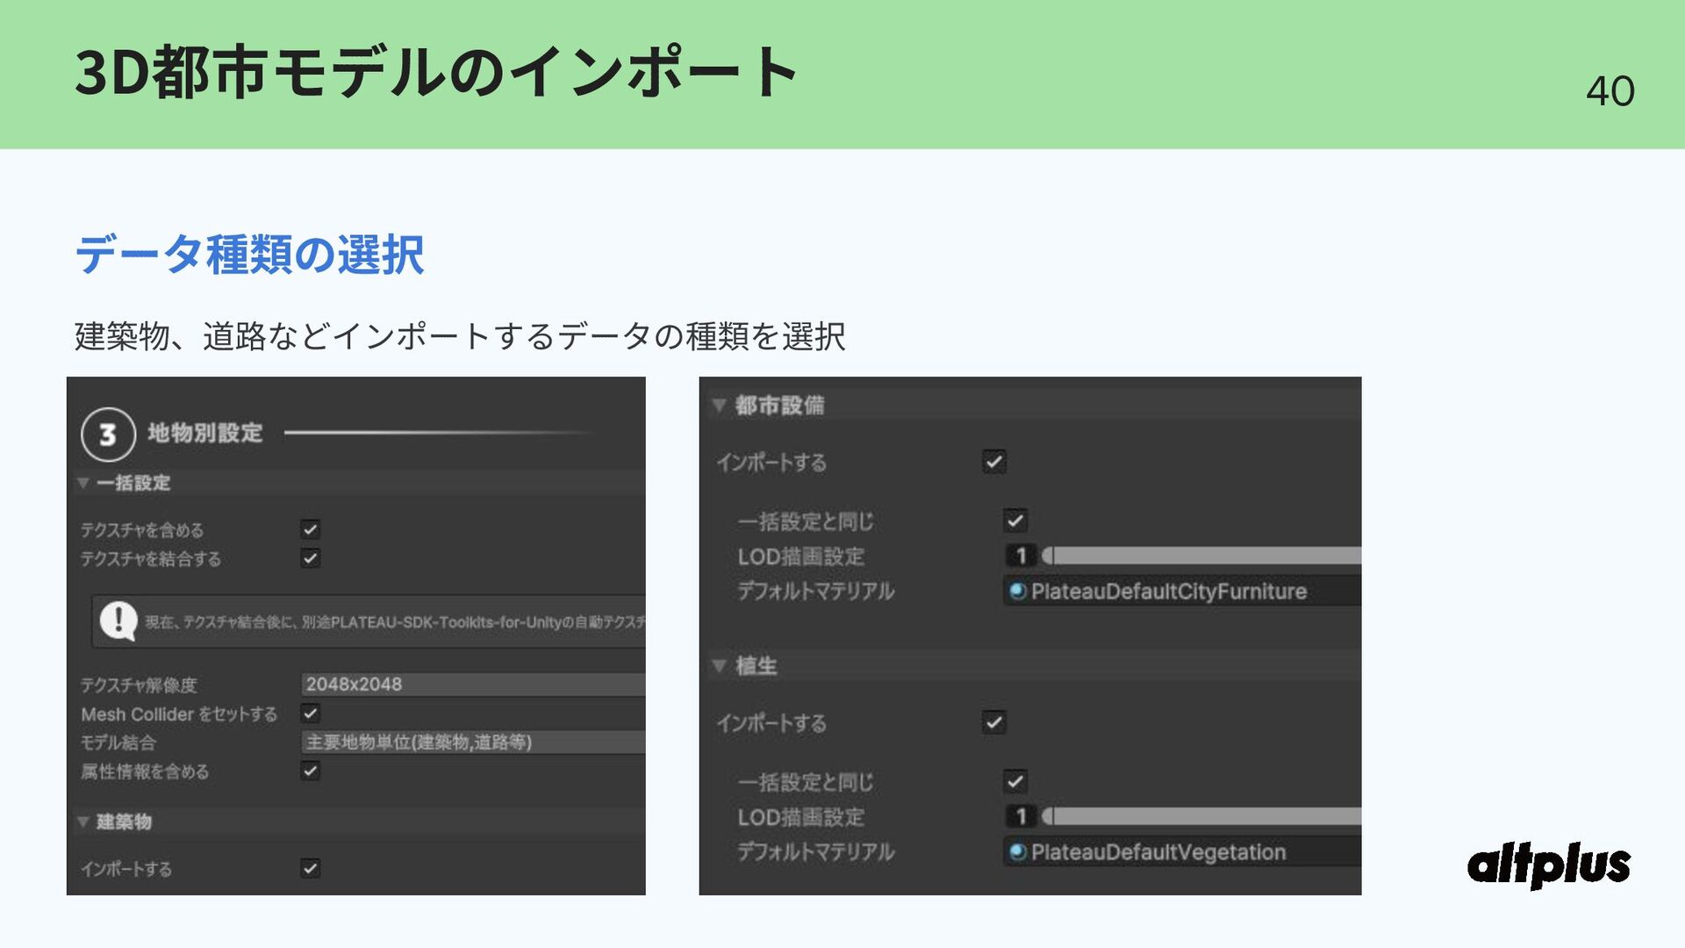
Task: Toggle 都市設備 インポートする checkbox
Action: [x=994, y=462]
